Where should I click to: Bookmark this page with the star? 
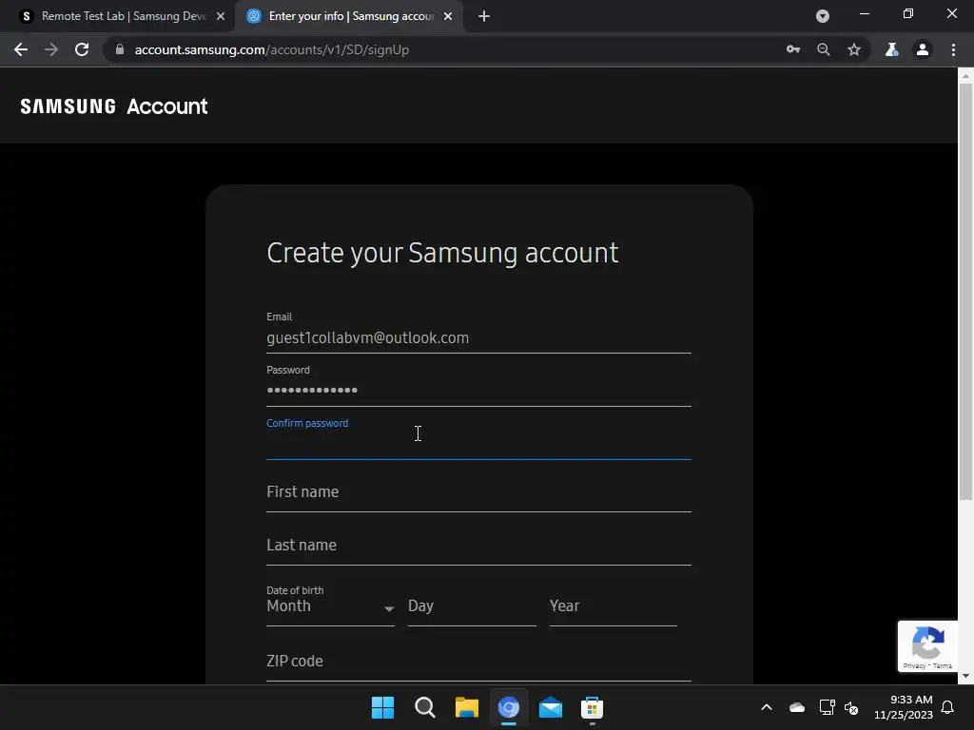point(854,49)
